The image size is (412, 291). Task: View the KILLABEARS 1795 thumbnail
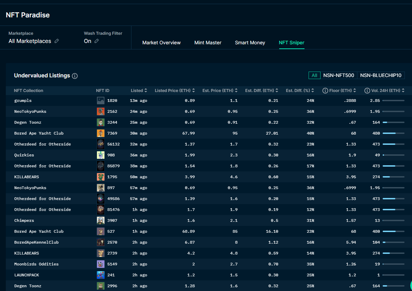coord(100,177)
